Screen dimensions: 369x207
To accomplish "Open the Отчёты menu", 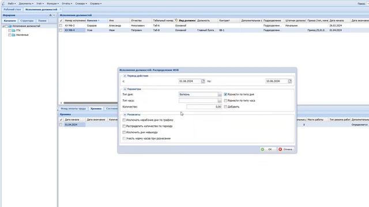I will [67, 3].
